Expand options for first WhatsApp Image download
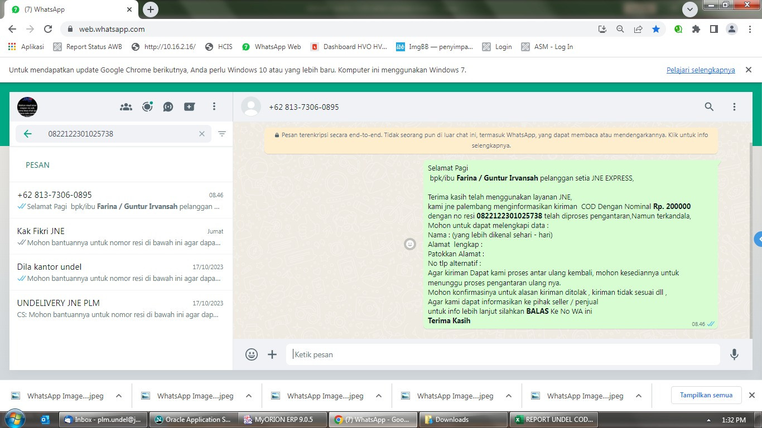 (119, 396)
